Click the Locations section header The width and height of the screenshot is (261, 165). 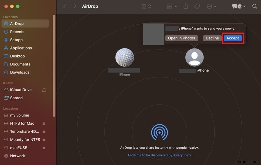[x=11, y=108]
